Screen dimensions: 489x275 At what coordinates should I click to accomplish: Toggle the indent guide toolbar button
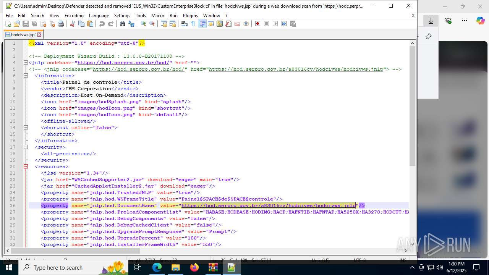pyautogui.click(x=202, y=24)
